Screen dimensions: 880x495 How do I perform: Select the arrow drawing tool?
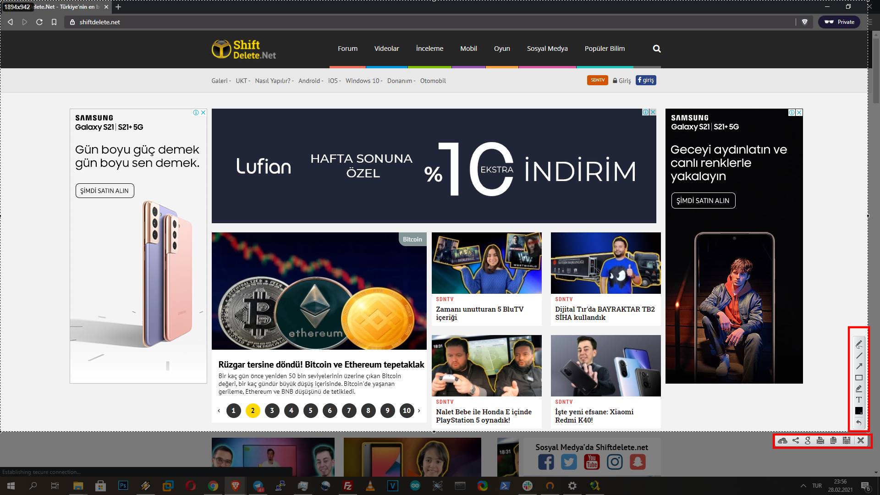(x=859, y=367)
